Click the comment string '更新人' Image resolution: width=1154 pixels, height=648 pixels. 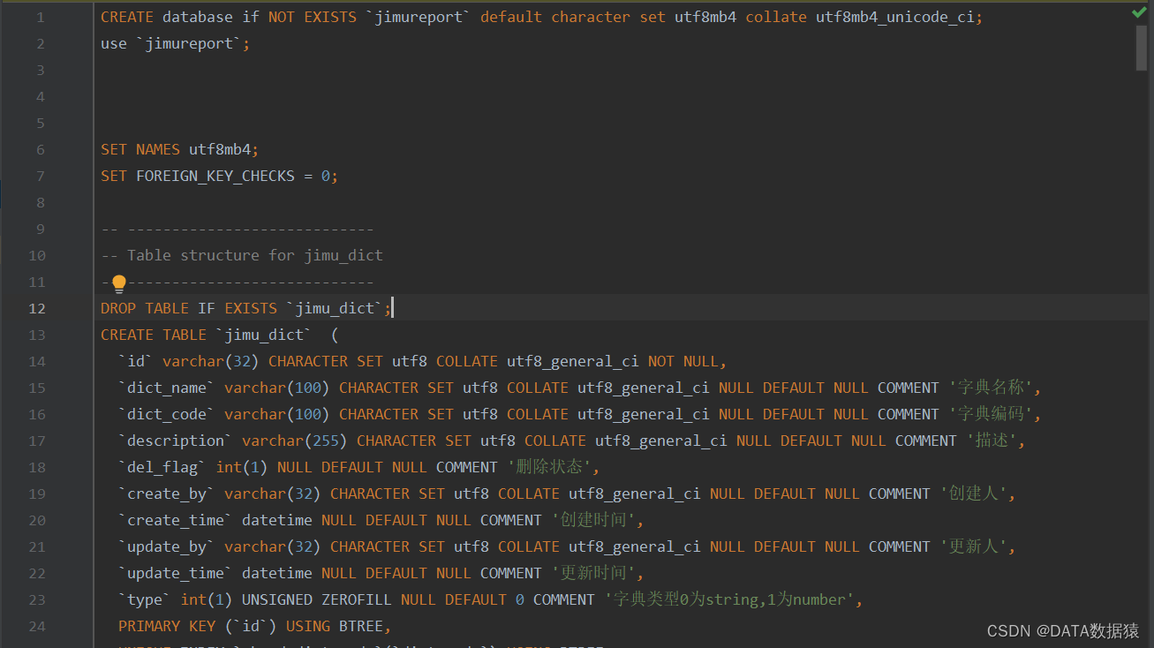pos(974,546)
